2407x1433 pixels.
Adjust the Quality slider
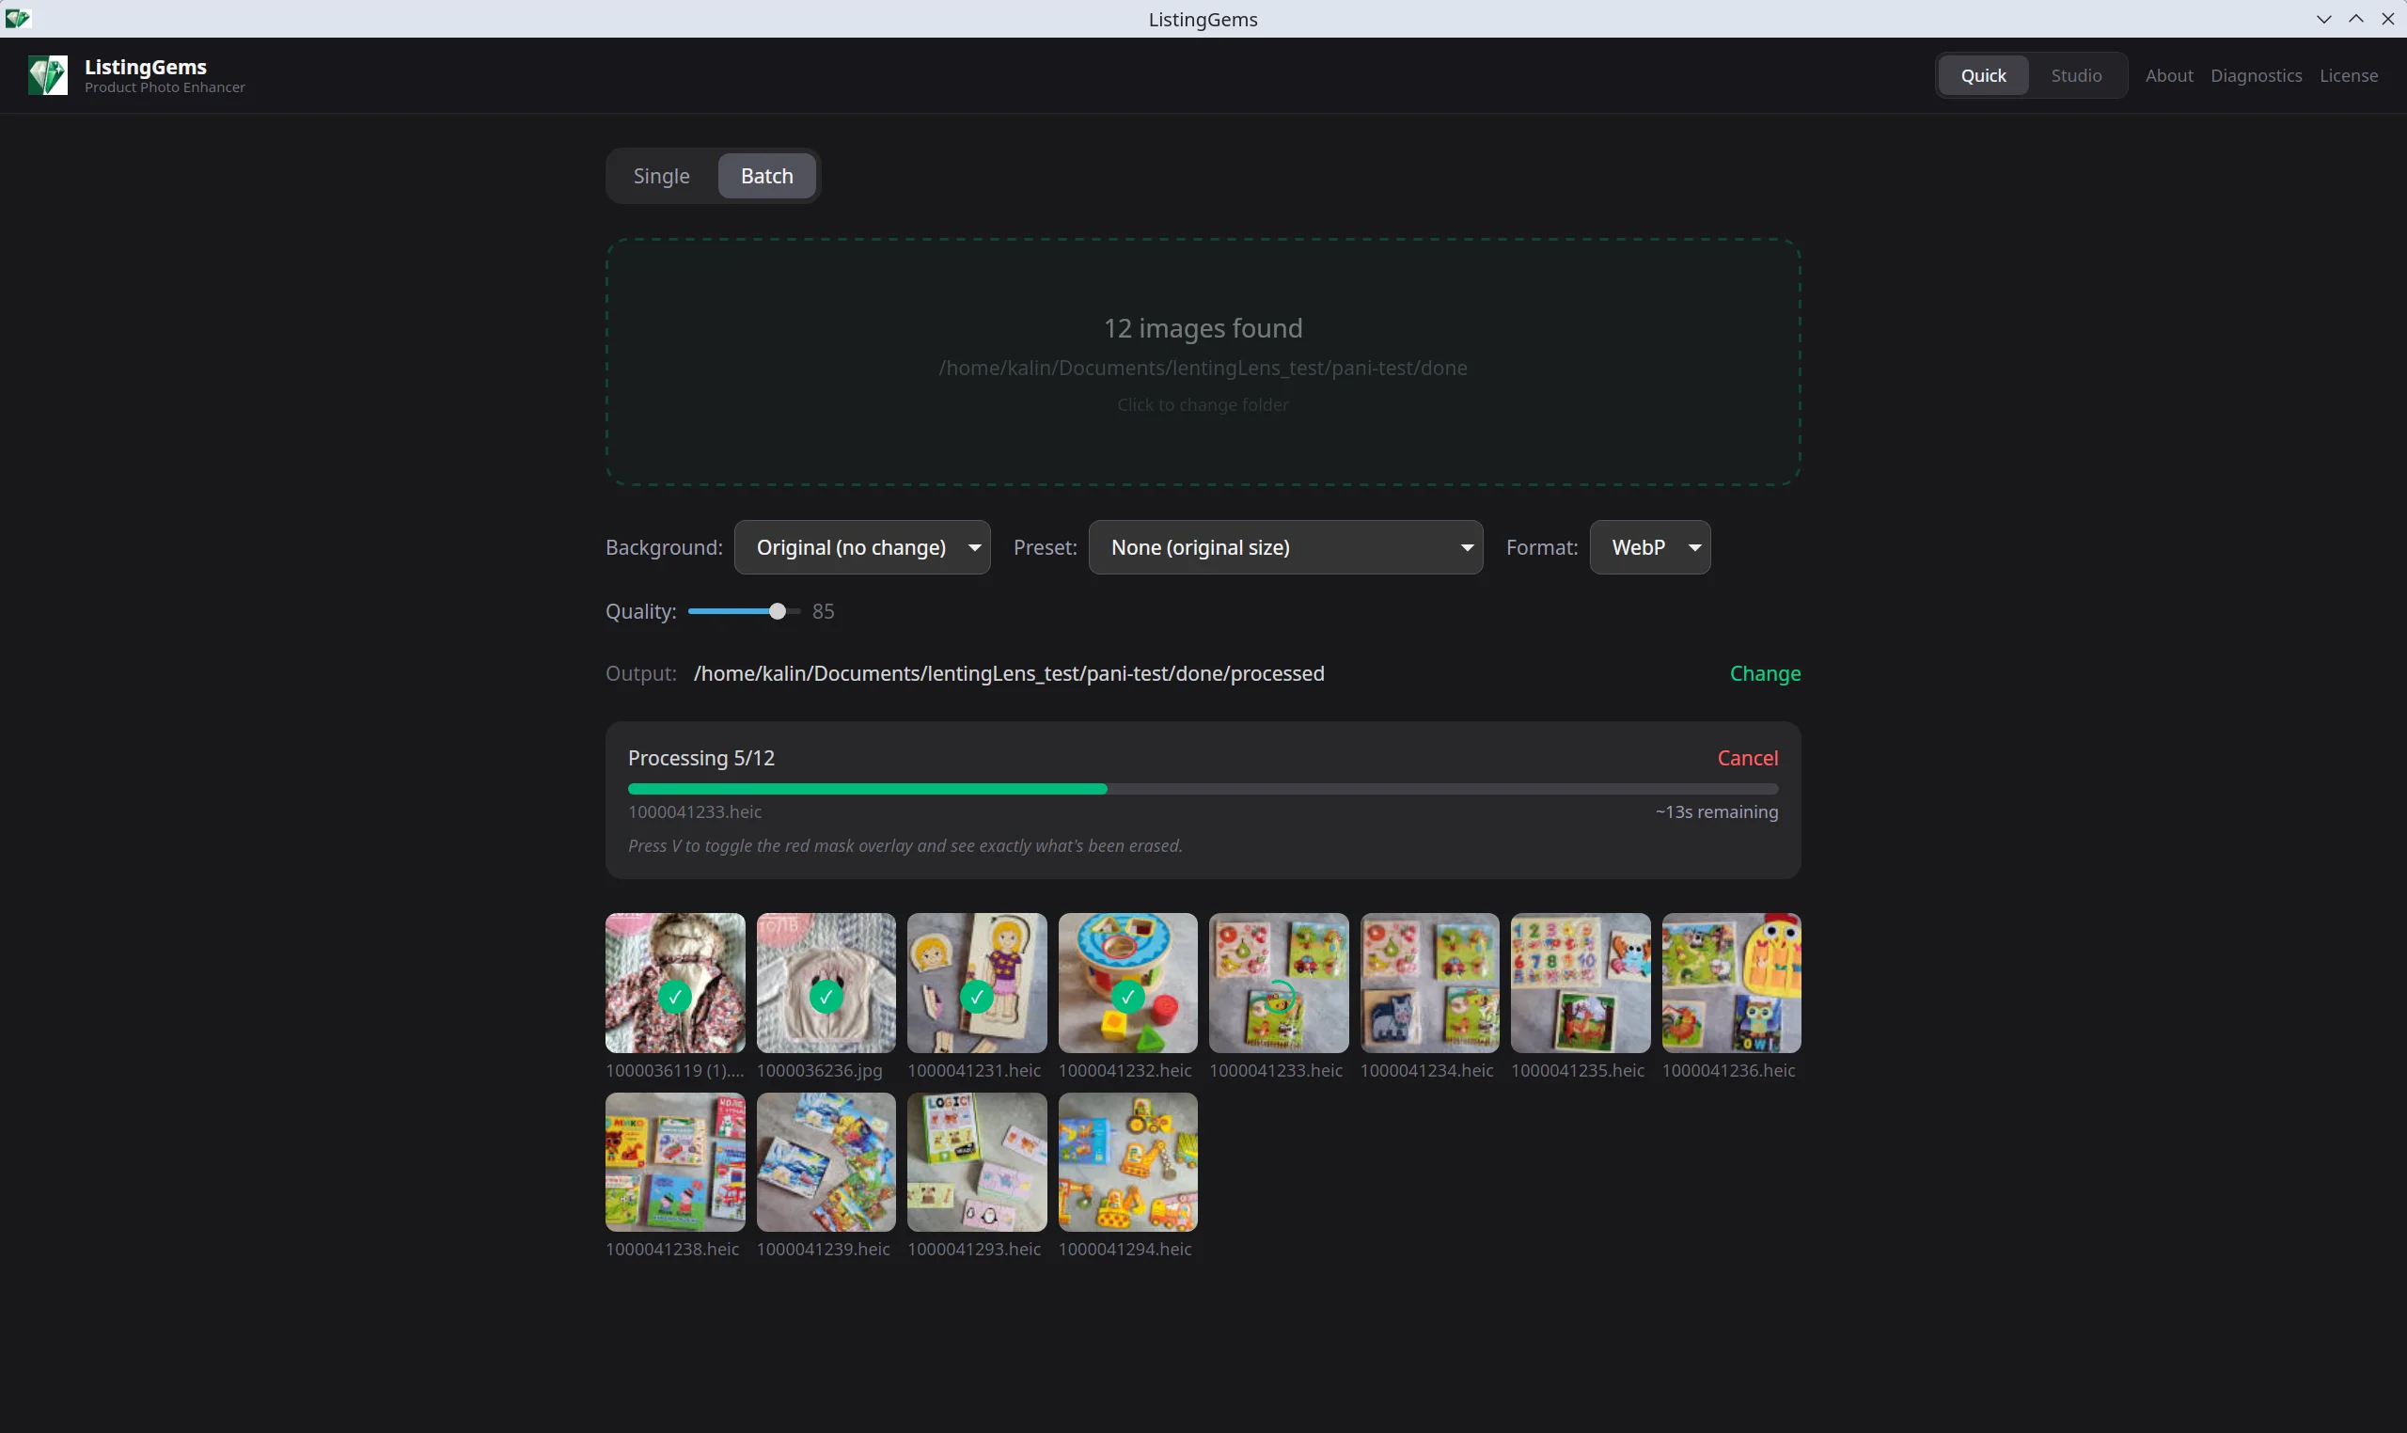pyautogui.click(x=776, y=611)
